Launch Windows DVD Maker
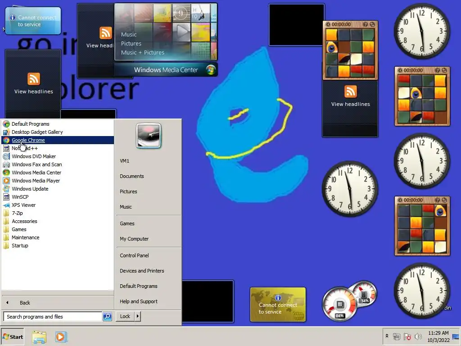The width and height of the screenshot is (461, 346). tap(58, 156)
